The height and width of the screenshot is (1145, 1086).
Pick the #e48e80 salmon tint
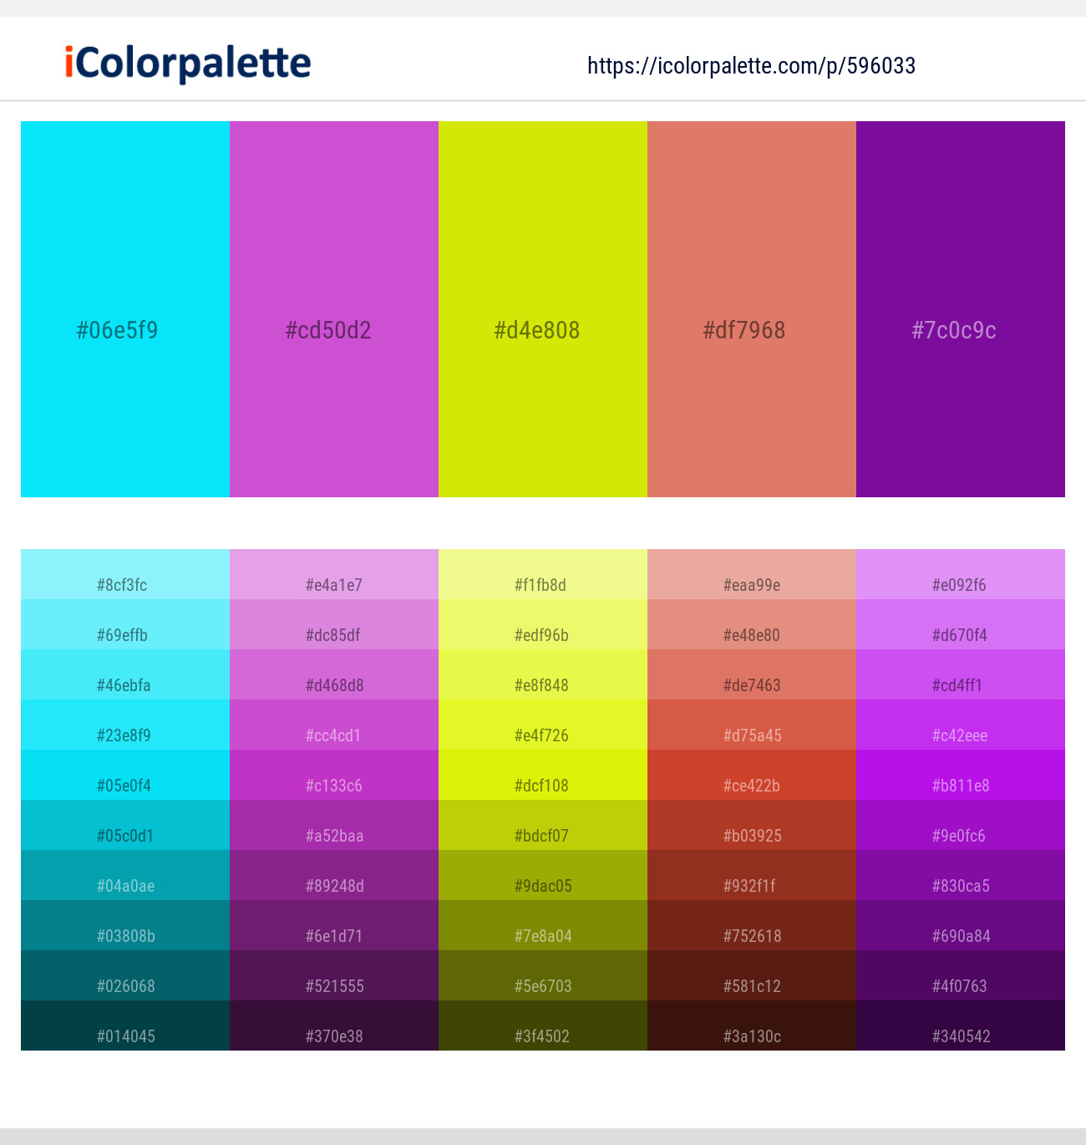point(752,624)
